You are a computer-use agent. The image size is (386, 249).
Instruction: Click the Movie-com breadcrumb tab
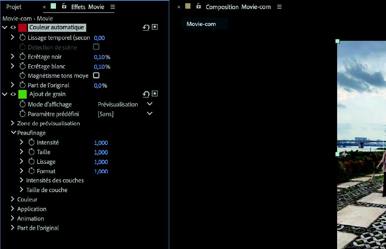[205, 24]
